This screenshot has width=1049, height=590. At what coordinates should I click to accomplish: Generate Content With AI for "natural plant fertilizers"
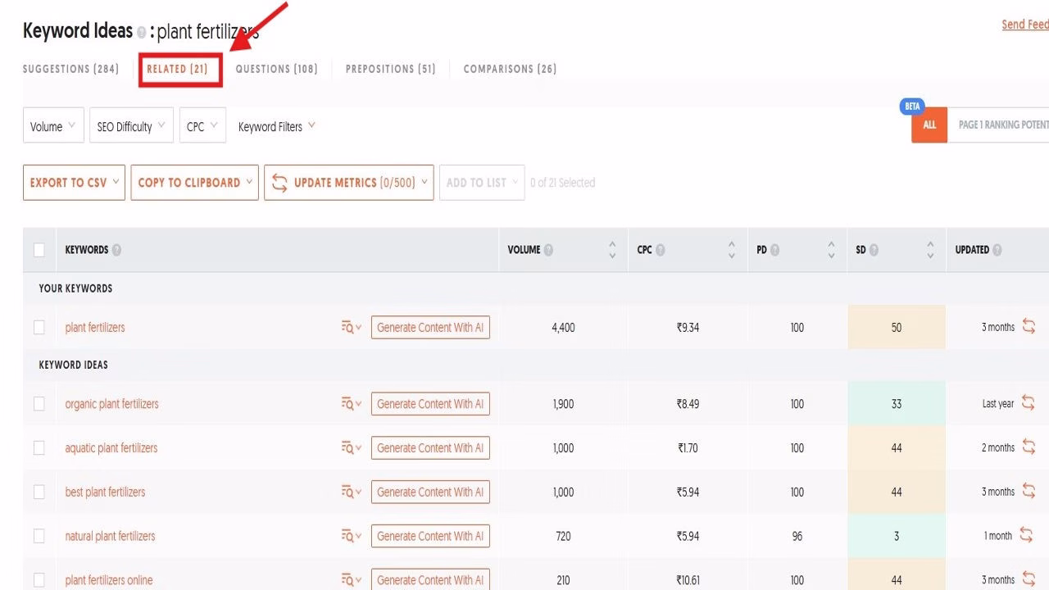(x=430, y=535)
